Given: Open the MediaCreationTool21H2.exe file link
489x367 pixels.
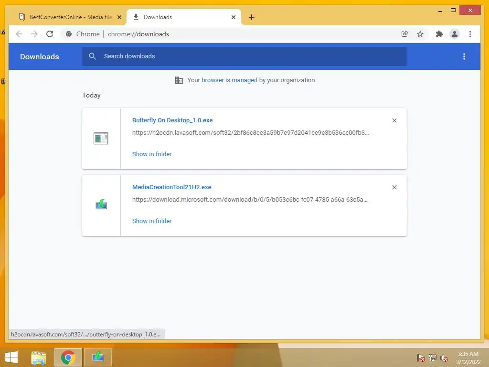Looking at the screenshot, I should 172,187.
